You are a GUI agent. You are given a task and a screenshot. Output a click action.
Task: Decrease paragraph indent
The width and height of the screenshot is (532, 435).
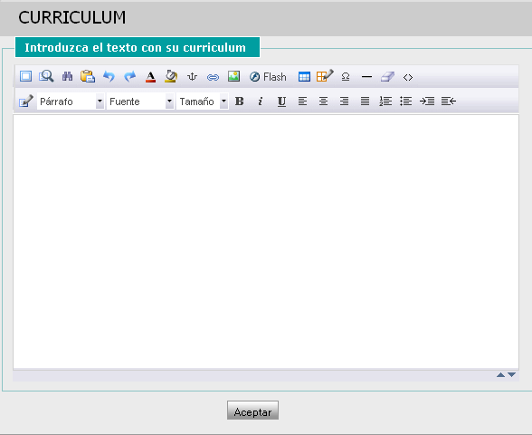[x=448, y=101]
